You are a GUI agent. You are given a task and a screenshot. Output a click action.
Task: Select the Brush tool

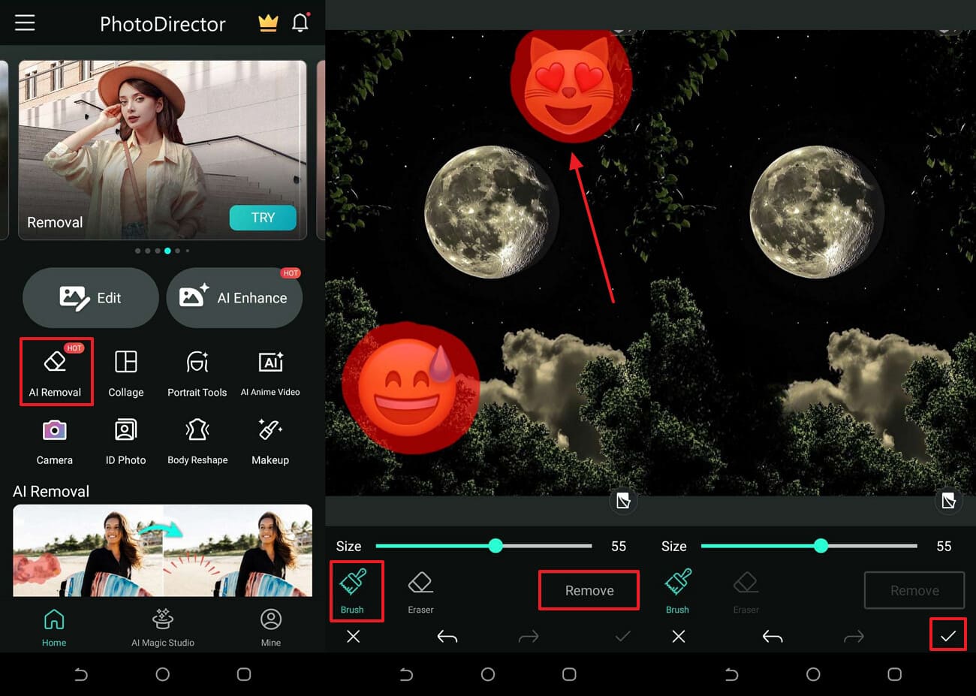pos(356,590)
